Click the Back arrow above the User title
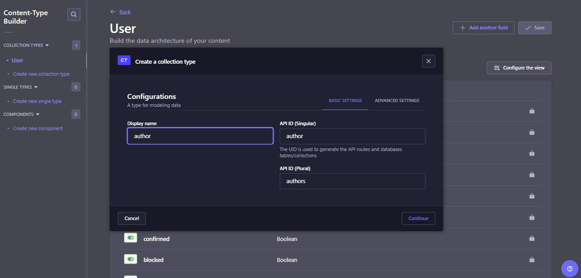The width and height of the screenshot is (581, 278). 113,12
